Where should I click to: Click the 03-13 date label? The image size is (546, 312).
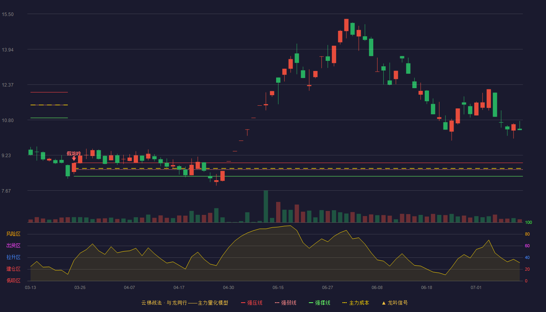(x=30, y=287)
